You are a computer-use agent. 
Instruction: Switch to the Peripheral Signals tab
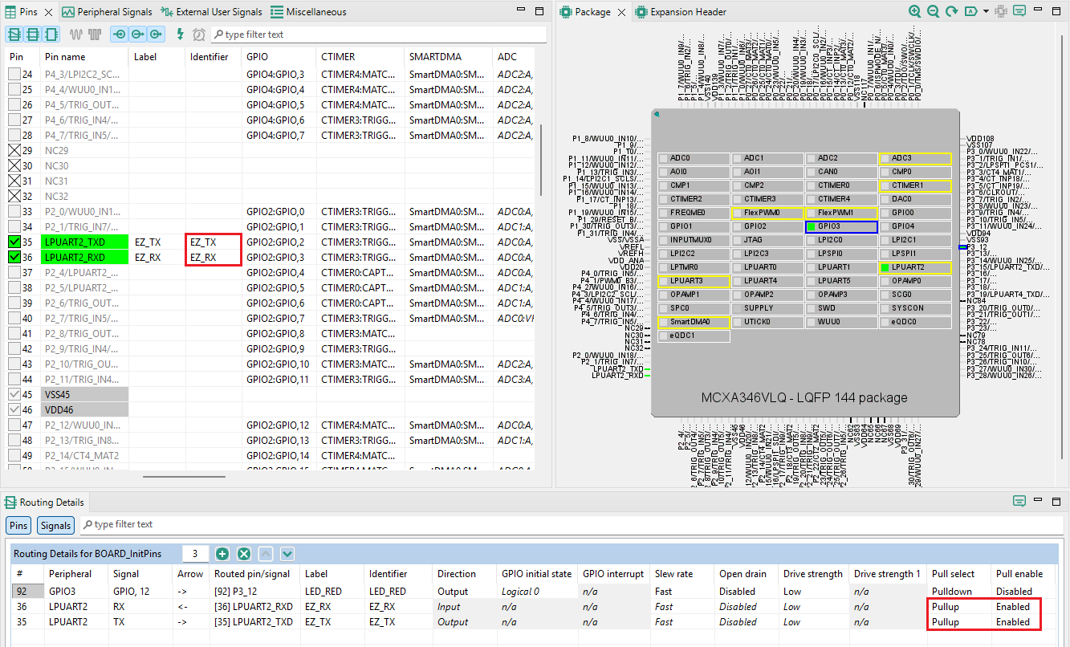(x=107, y=12)
